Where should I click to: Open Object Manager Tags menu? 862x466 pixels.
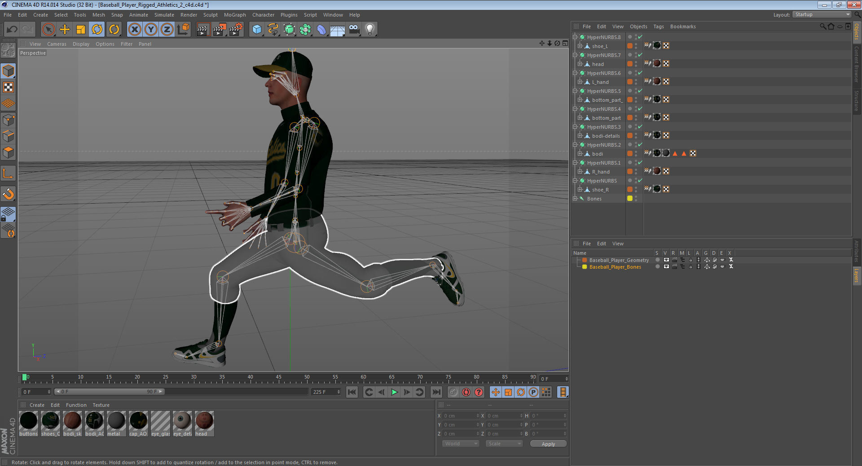[658, 26]
